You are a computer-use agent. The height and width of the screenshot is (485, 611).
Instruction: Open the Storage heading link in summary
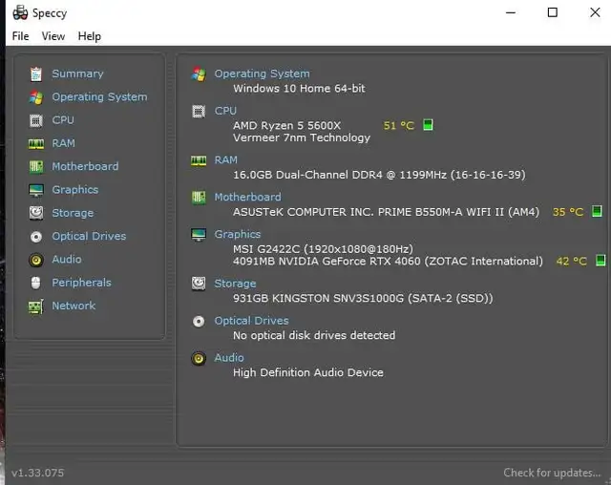[x=236, y=284]
